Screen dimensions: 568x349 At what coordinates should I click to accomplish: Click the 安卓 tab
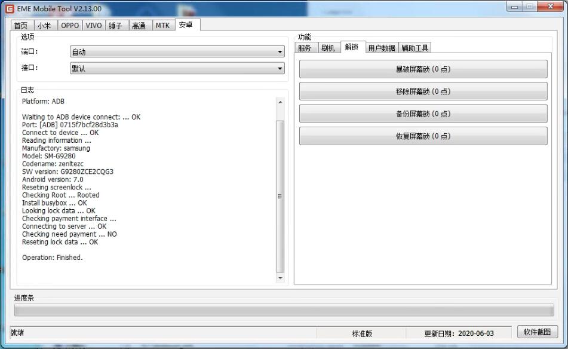pos(186,25)
